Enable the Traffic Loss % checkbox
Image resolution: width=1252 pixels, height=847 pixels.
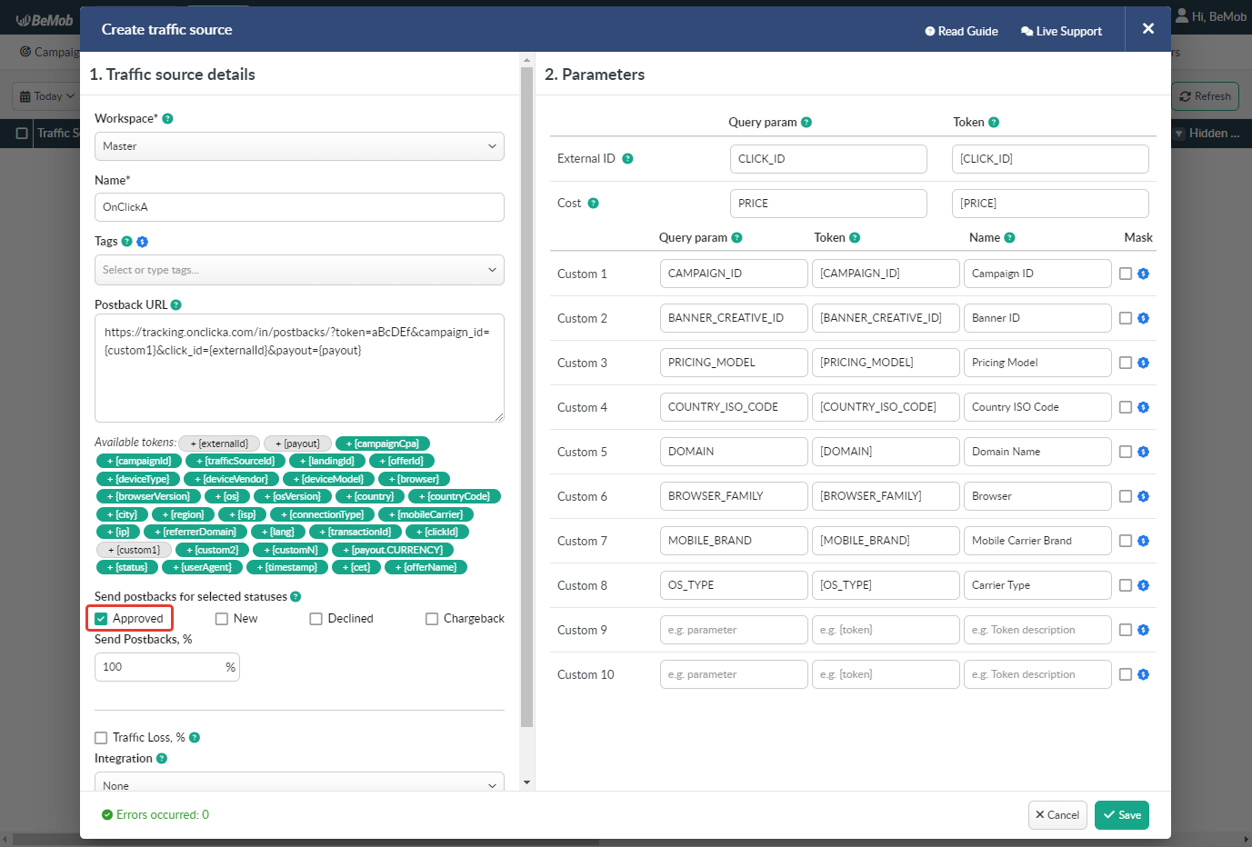point(101,737)
